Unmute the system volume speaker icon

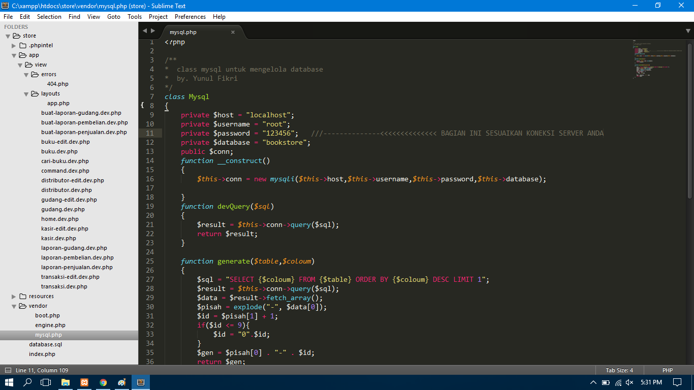pos(630,381)
